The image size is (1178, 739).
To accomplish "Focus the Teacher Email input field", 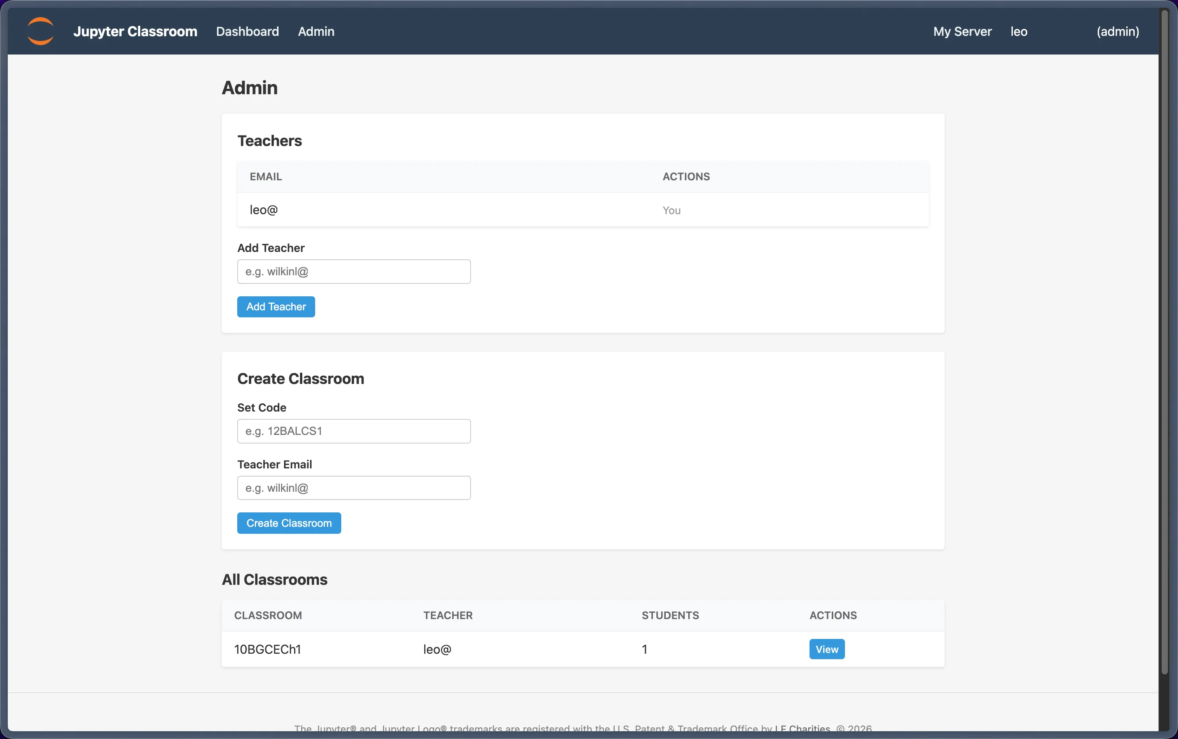I will point(354,488).
